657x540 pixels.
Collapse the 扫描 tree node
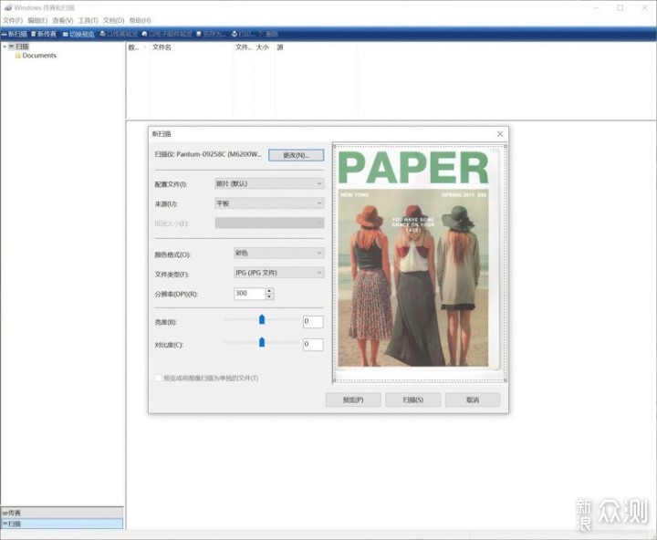pos(5,47)
